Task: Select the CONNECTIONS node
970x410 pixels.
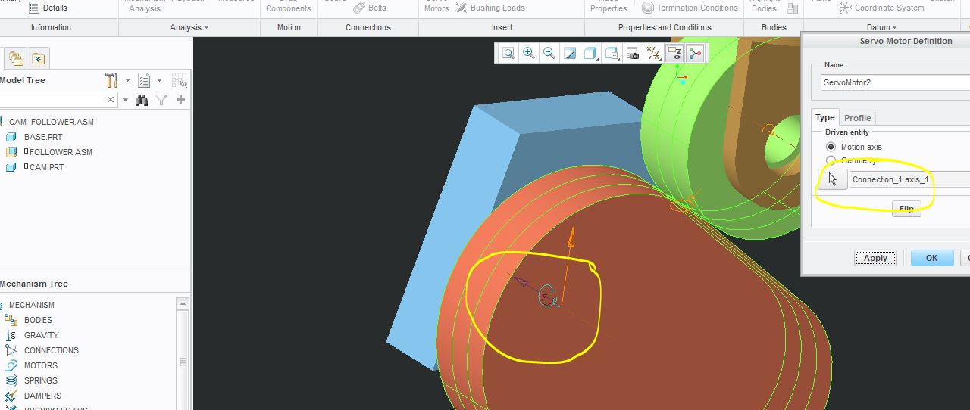Action: [x=51, y=350]
